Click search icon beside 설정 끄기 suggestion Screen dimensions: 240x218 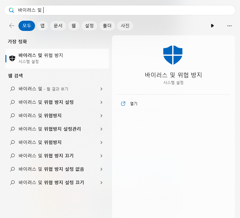pyautogui.click(x=12, y=183)
